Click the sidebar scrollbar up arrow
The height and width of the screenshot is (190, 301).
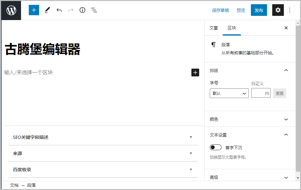[298, 23]
